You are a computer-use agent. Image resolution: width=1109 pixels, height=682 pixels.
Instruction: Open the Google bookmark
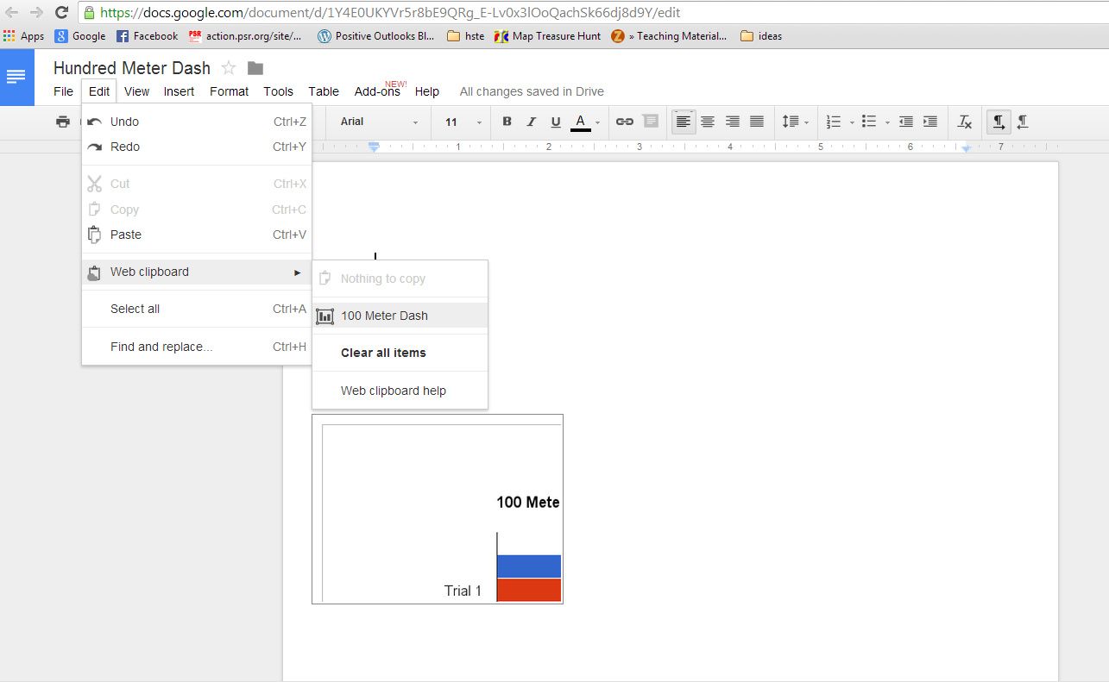coord(80,36)
